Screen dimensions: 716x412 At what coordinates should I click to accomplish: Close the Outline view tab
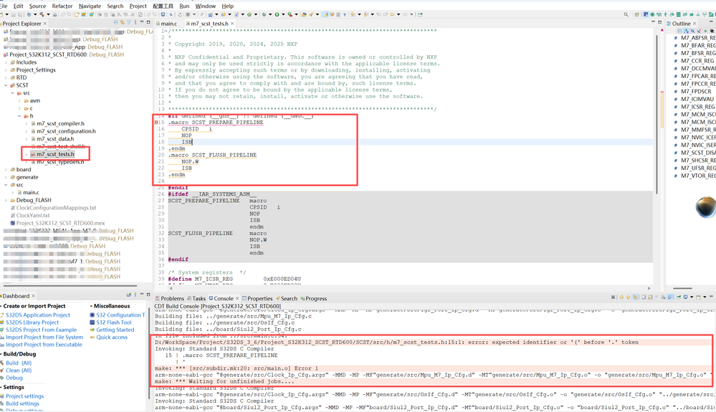[694, 23]
